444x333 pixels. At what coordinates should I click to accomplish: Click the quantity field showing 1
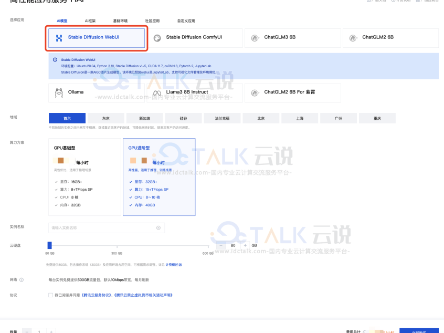tap(39, 331)
